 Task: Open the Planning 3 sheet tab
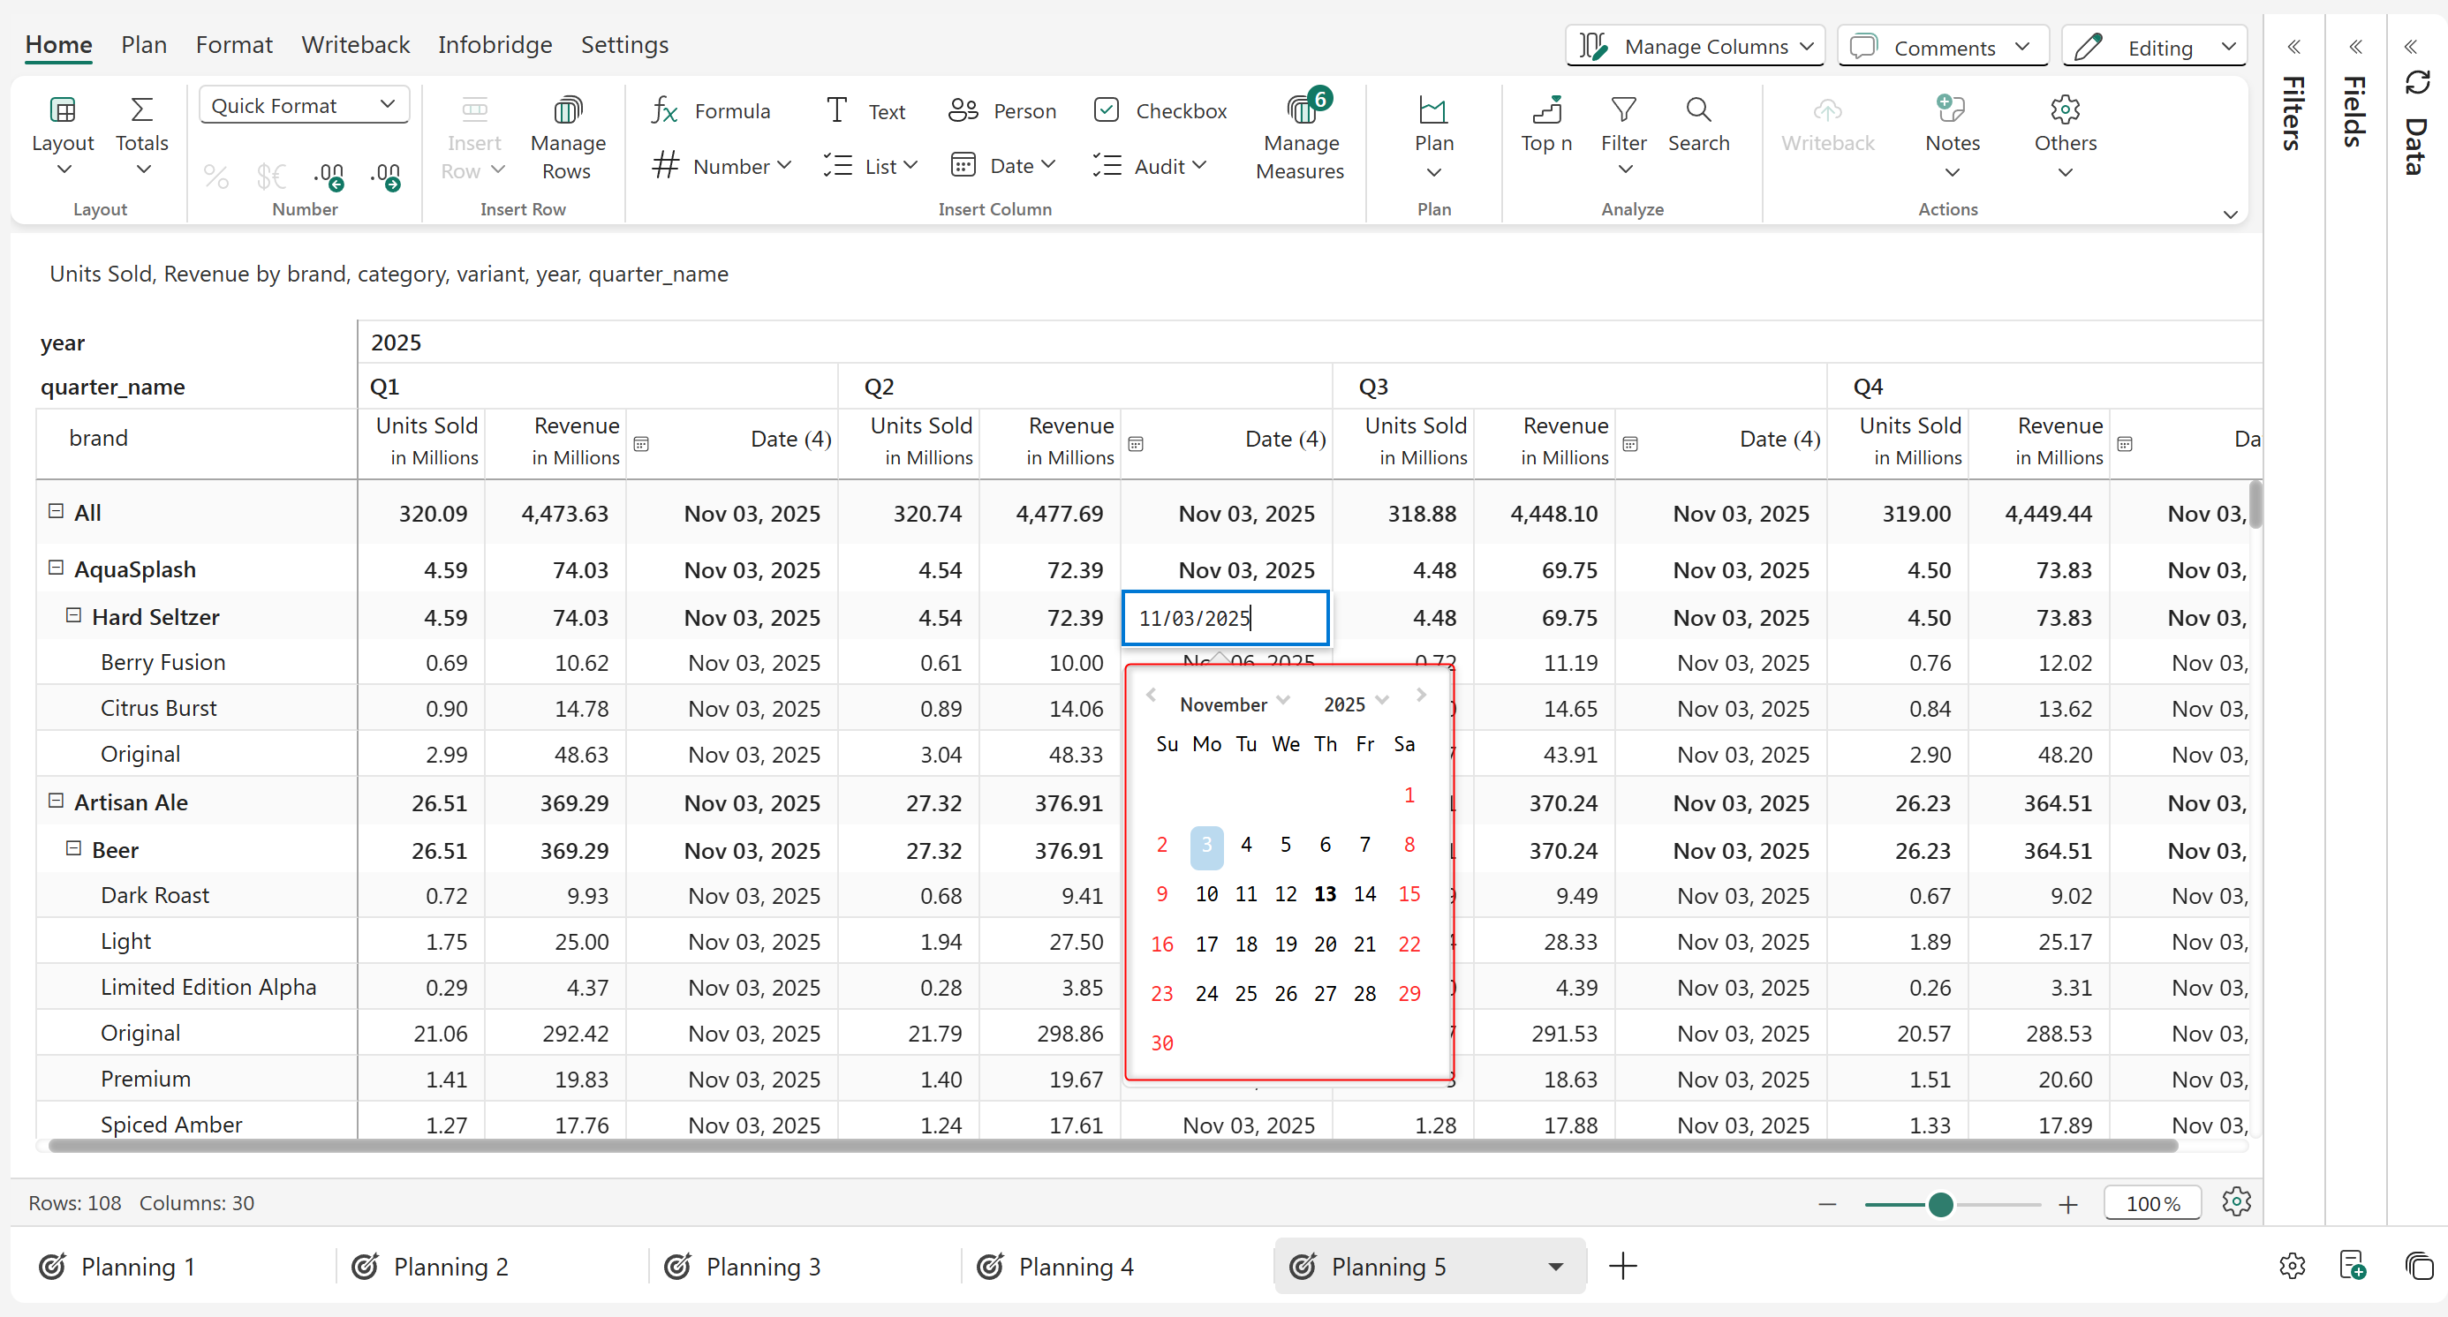click(x=762, y=1266)
